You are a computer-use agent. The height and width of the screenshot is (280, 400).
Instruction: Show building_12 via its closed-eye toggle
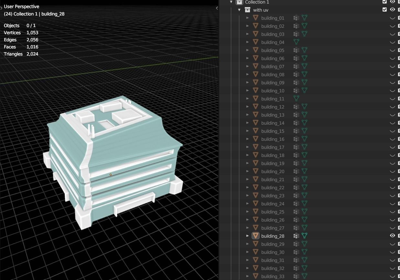coord(393,107)
